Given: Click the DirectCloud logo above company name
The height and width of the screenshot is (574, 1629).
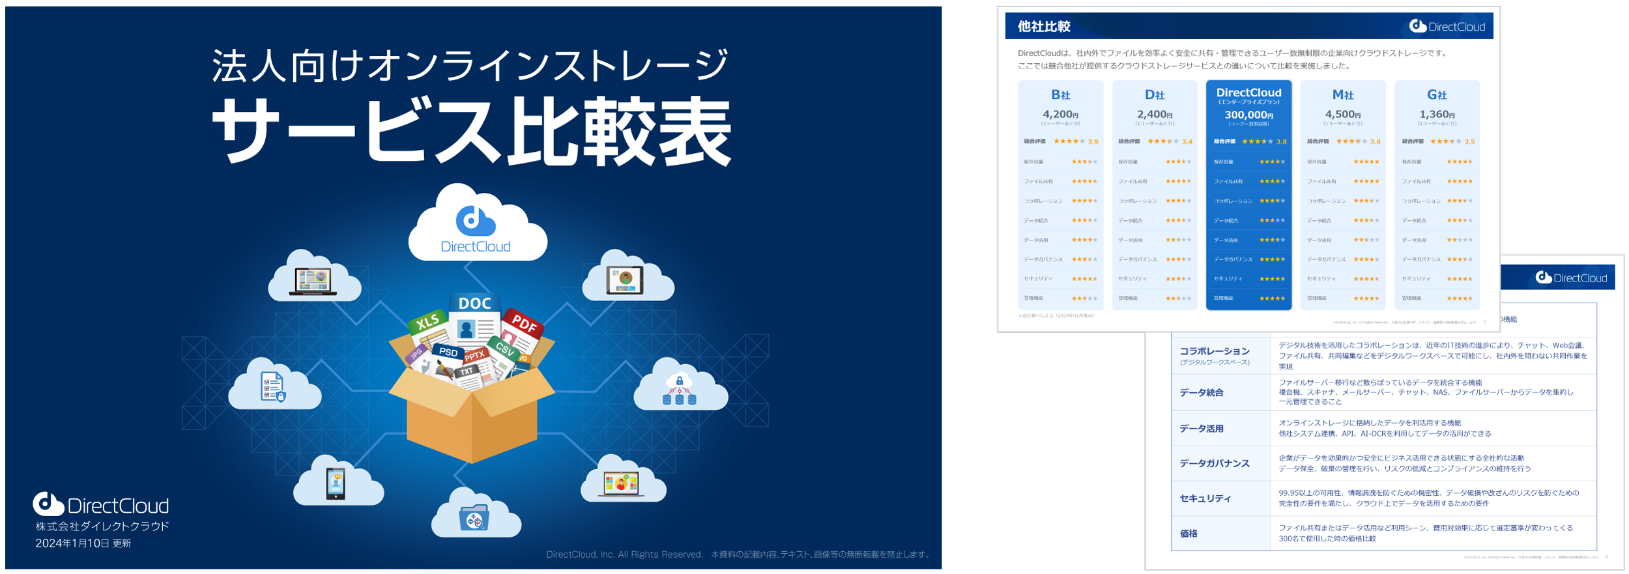Looking at the screenshot, I should tap(101, 504).
